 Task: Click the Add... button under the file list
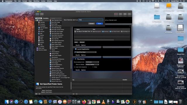(x=76, y=42)
